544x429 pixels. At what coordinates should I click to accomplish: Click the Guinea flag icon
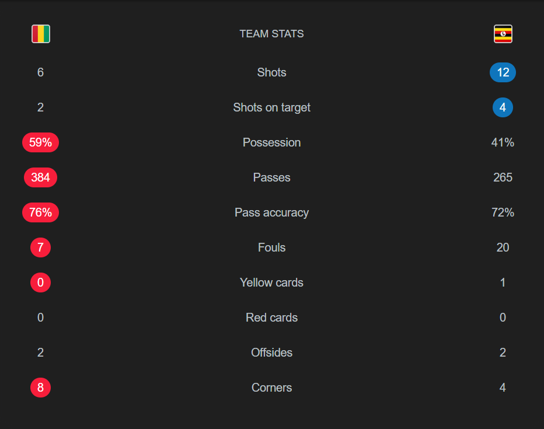(x=41, y=34)
